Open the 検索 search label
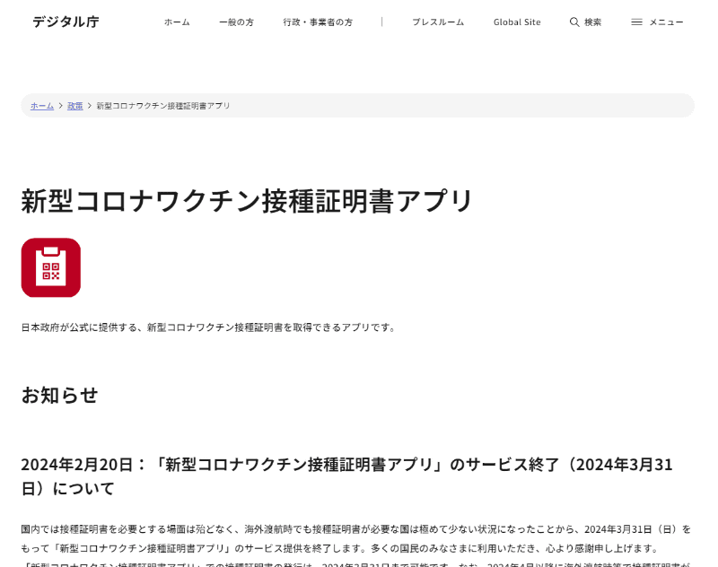 click(593, 22)
